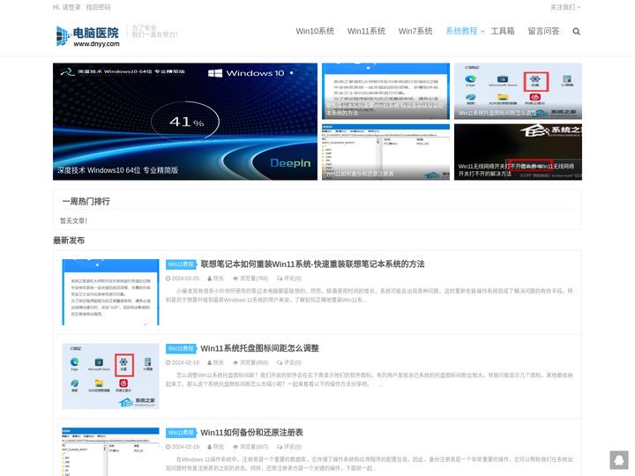Open the 工具箱 menu item

click(503, 31)
